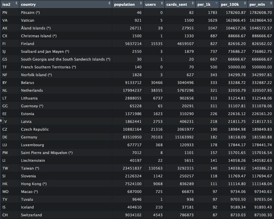Select Pitcairn's per_1k value 1783

212,13
